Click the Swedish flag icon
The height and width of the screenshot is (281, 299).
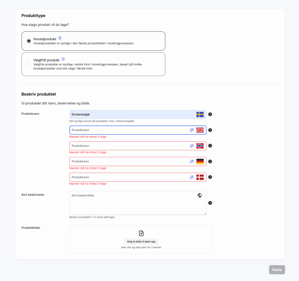pyautogui.click(x=200, y=115)
